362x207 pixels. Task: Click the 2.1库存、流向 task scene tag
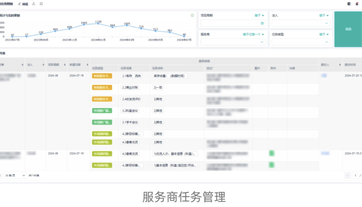click(x=131, y=76)
